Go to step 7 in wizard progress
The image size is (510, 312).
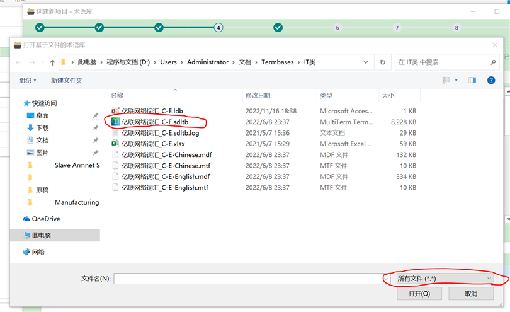(x=397, y=28)
